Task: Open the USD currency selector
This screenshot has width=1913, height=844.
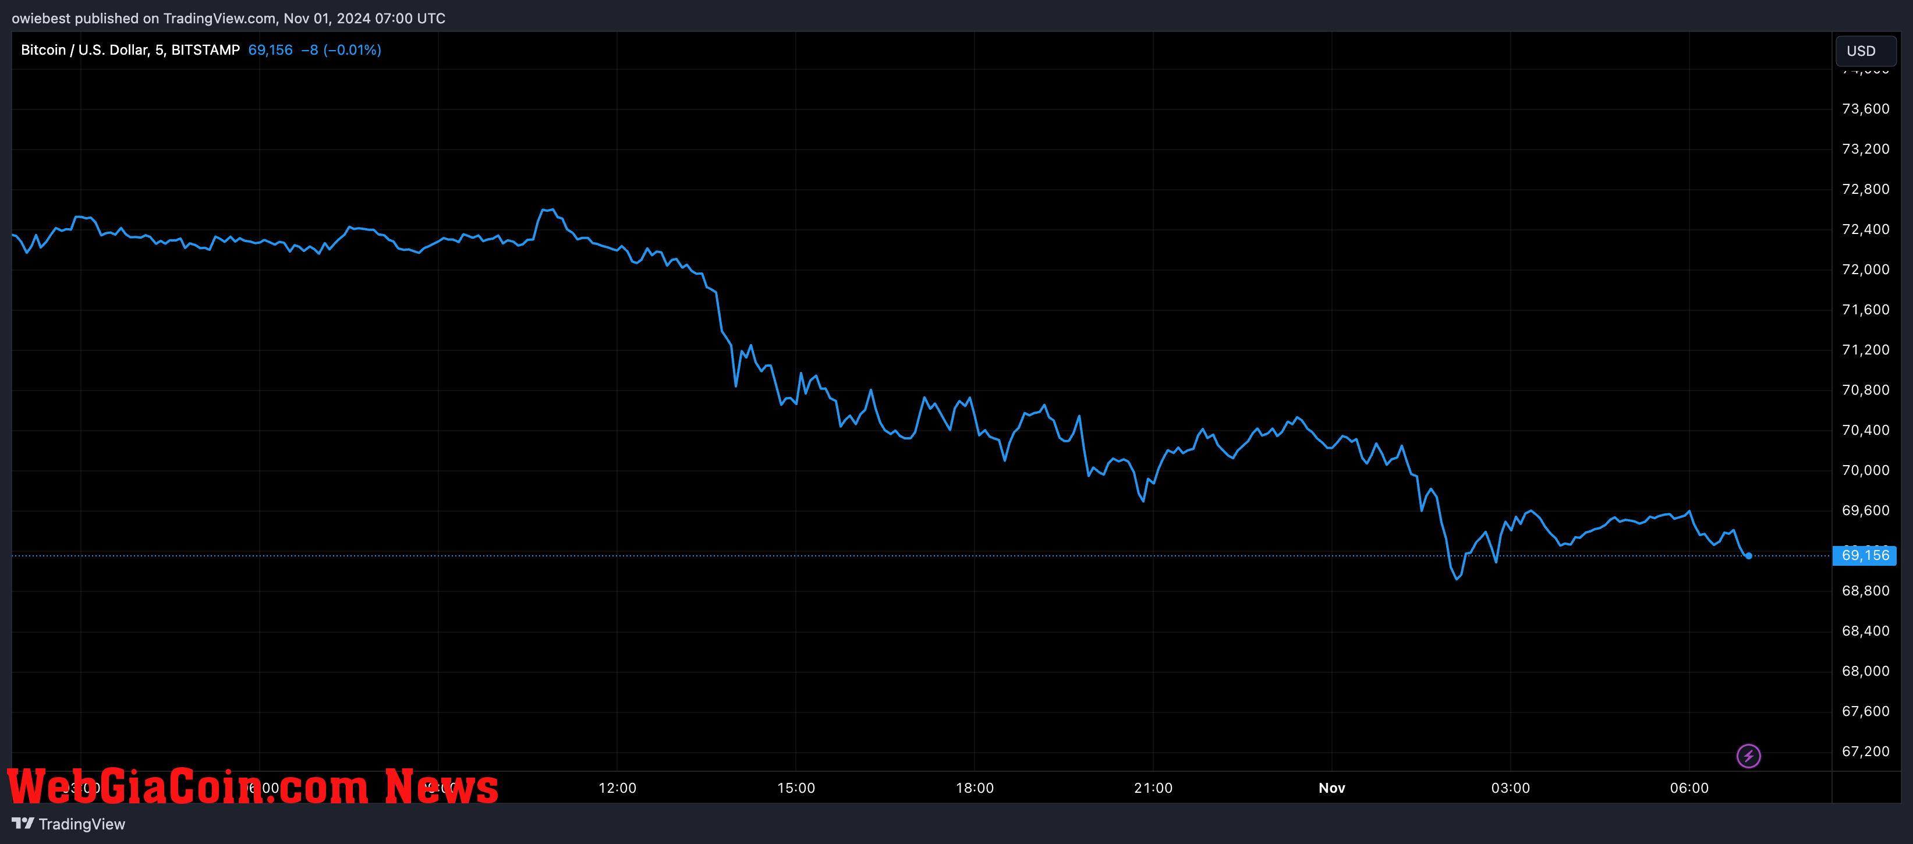Action: [x=1865, y=51]
